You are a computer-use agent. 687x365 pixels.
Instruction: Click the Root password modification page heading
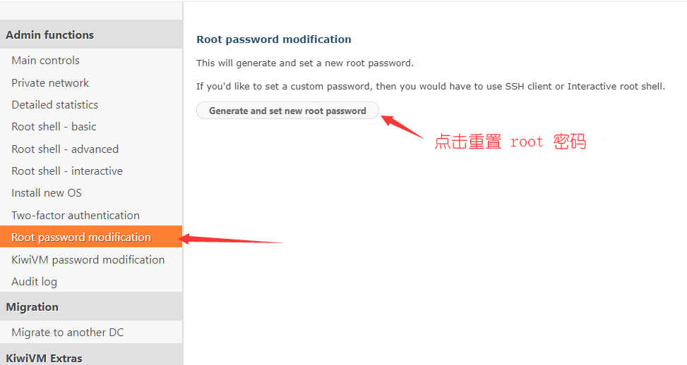274,39
